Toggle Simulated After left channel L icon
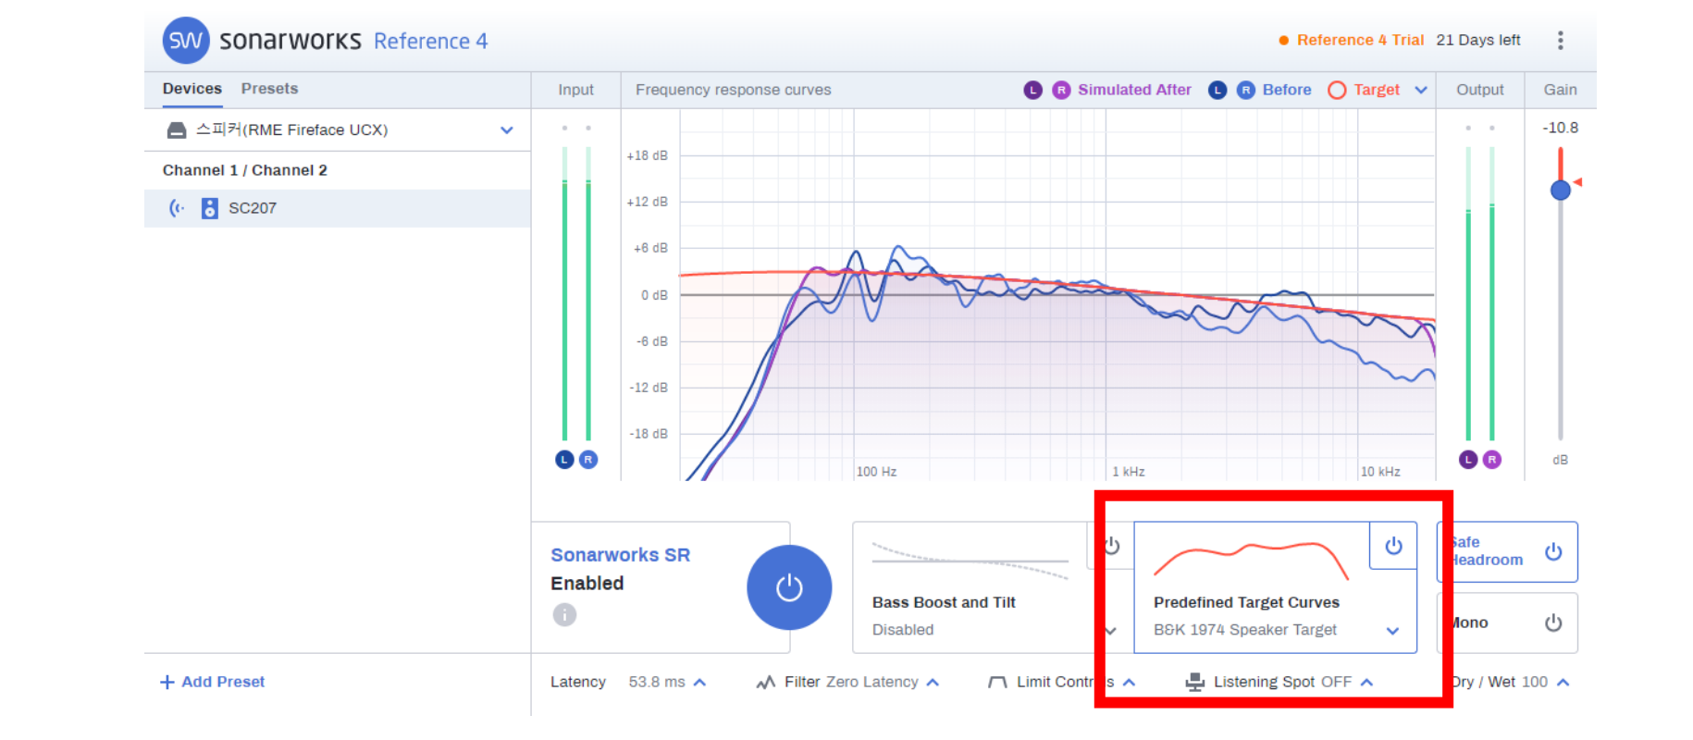The image size is (1693, 740). coord(1033,90)
